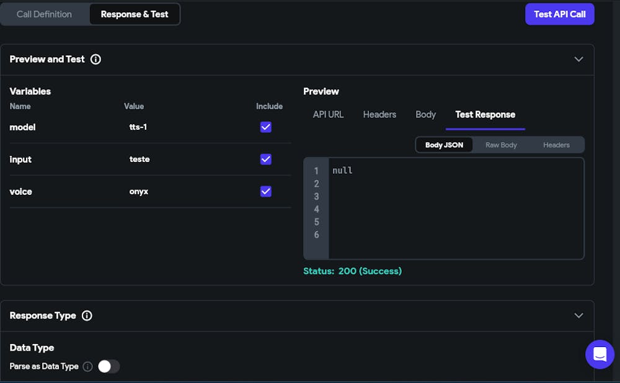
Task: Open the Body preview tab
Action: pos(425,114)
